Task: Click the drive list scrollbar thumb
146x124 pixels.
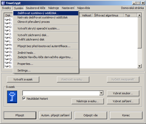Action: [140, 33]
